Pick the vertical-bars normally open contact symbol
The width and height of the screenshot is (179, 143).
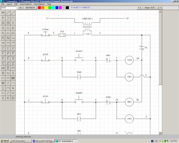(13, 23)
